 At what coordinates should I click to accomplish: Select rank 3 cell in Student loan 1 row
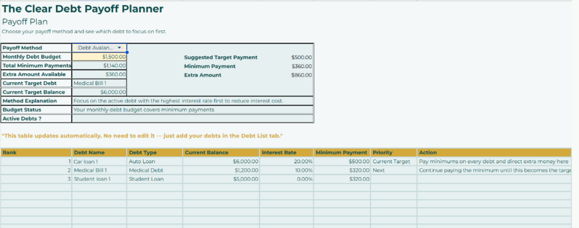click(36, 179)
